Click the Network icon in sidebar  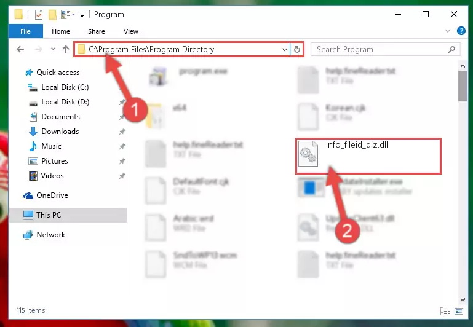point(28,234)
